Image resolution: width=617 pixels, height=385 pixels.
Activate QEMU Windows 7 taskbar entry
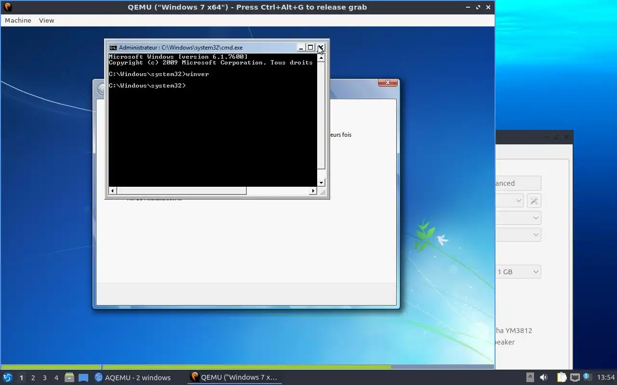click(x=234, y=378)
